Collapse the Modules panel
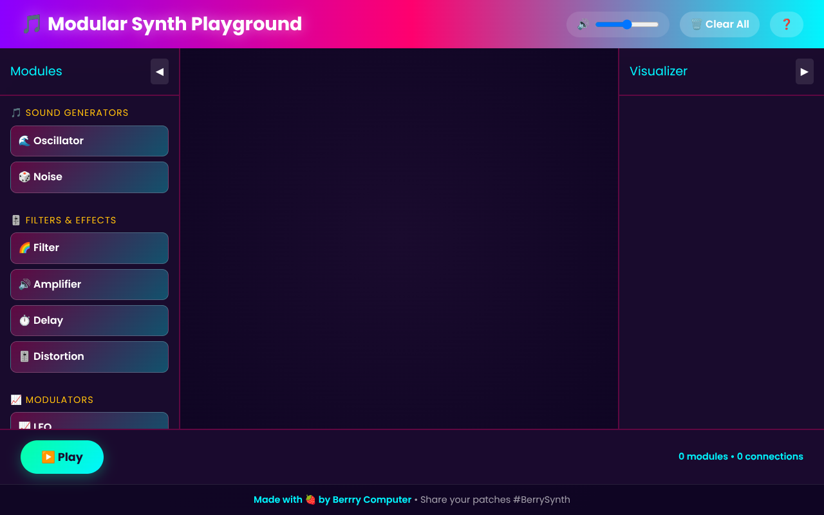 tap(160, 71)
